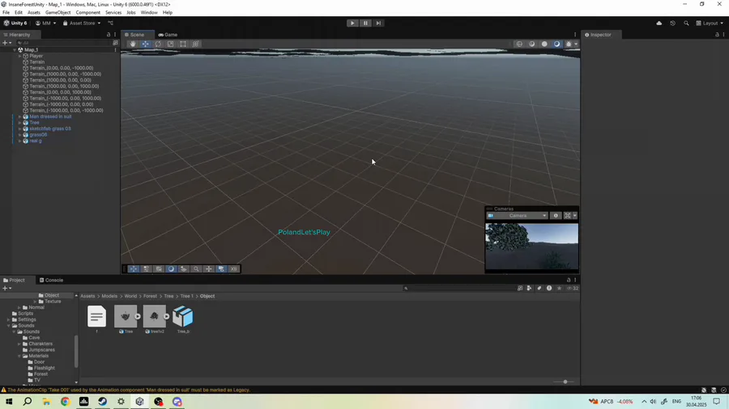Click the info icon in Cameras overlay
The width and height of the screenshot is (729, 409).
[x=556, y=216]
